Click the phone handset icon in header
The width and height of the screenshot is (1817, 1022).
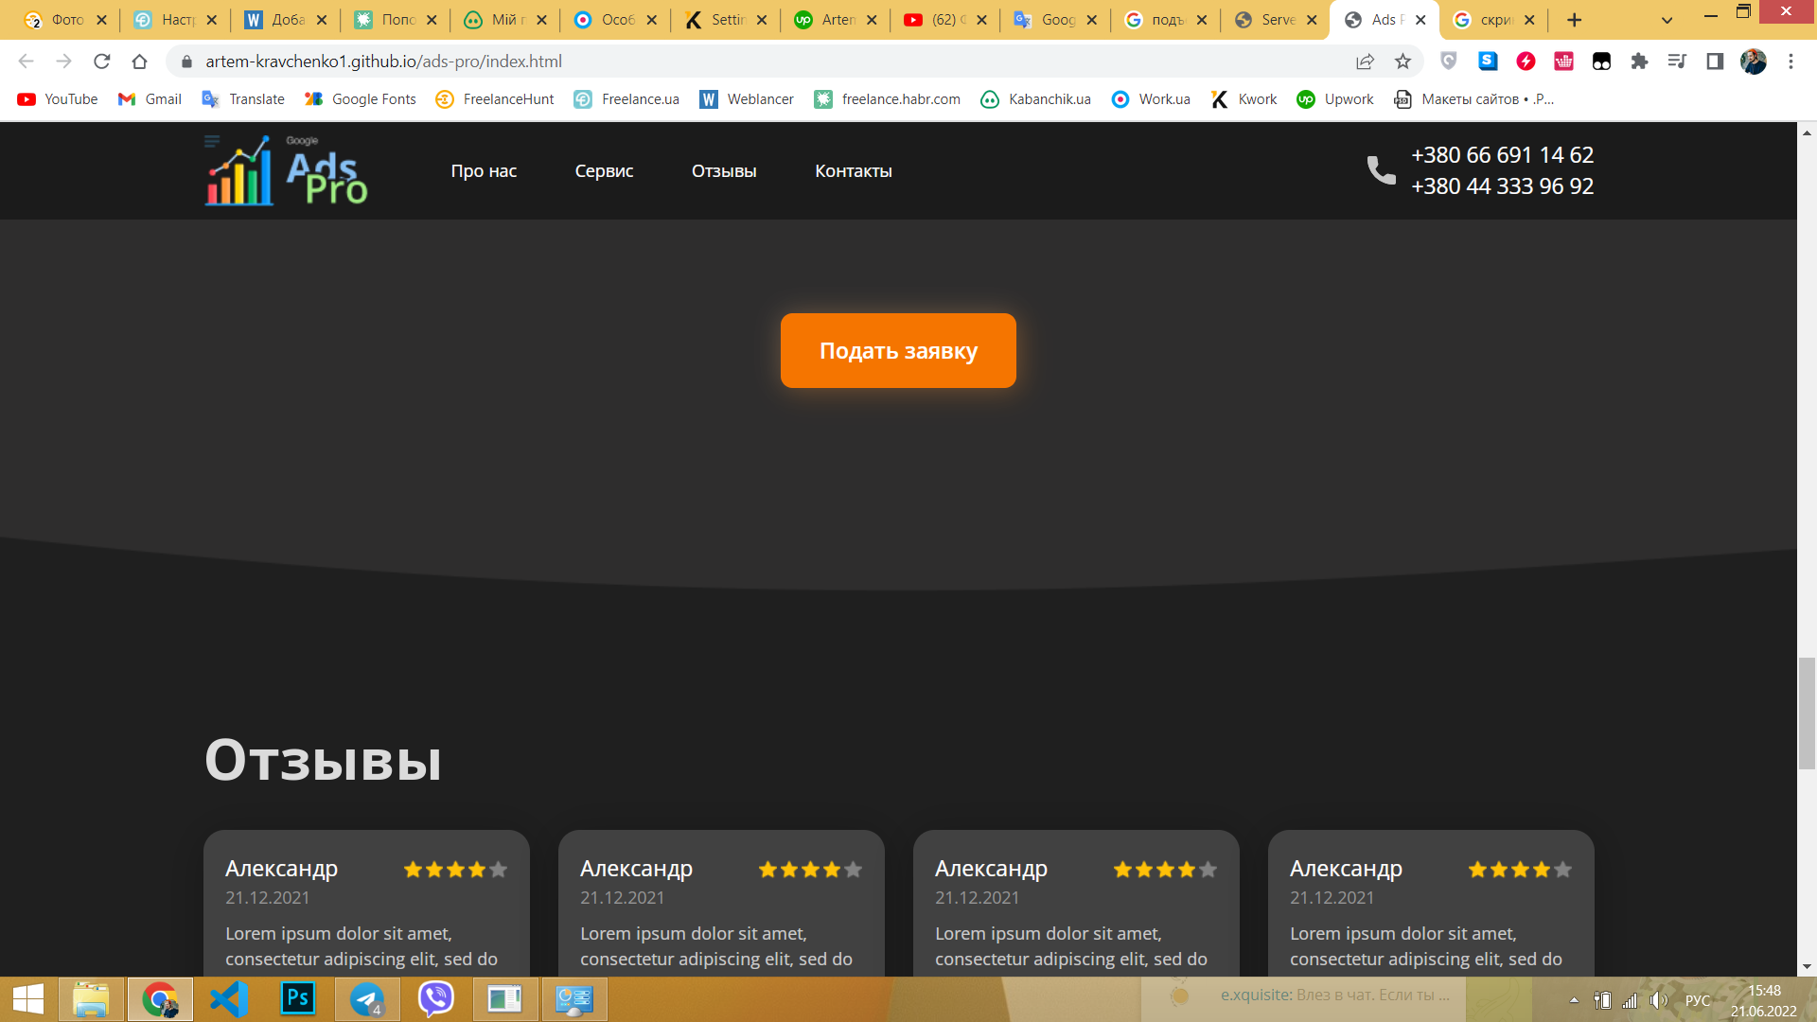coord(1381,170)
